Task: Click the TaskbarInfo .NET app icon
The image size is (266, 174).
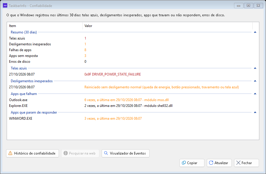Action: coord(5,6)
